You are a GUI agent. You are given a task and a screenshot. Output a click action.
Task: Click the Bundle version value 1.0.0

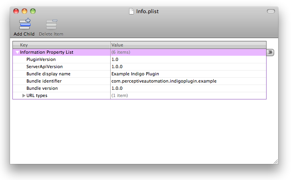[x=117, y=88]
